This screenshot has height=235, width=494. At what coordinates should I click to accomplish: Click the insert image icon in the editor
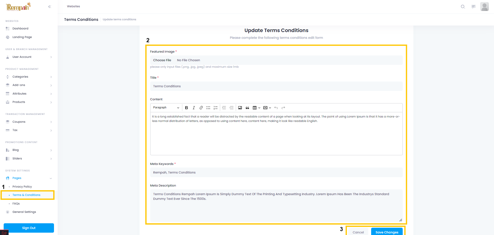tap(240, 108)
